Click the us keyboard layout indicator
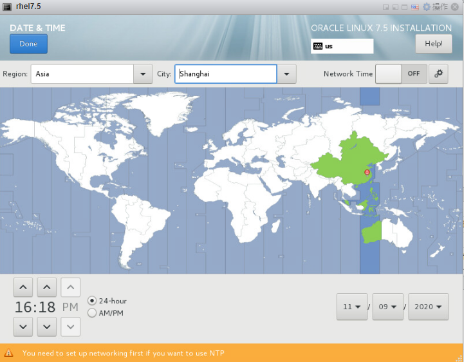464x362 pixels. 342,46
